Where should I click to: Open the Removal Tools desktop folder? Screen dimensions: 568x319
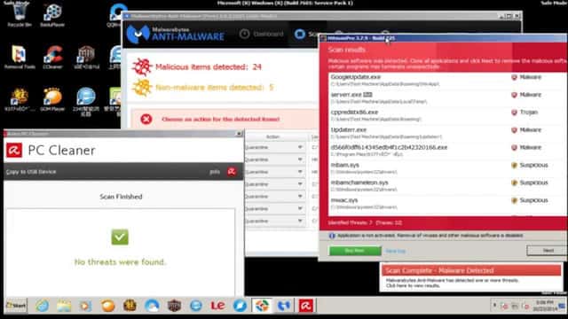(19, 57)
